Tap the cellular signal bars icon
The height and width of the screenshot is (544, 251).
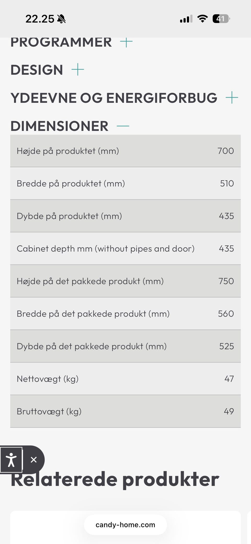pyautogui.click(x=186, y=19)
